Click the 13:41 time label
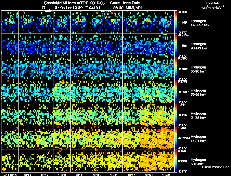 click(x=114, y=175)
